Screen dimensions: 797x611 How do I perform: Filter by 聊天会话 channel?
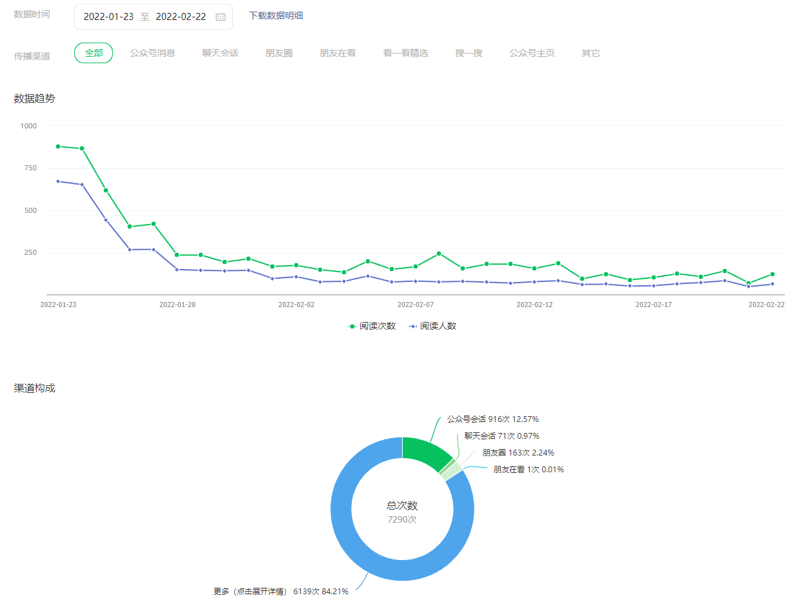pos(220,53)
